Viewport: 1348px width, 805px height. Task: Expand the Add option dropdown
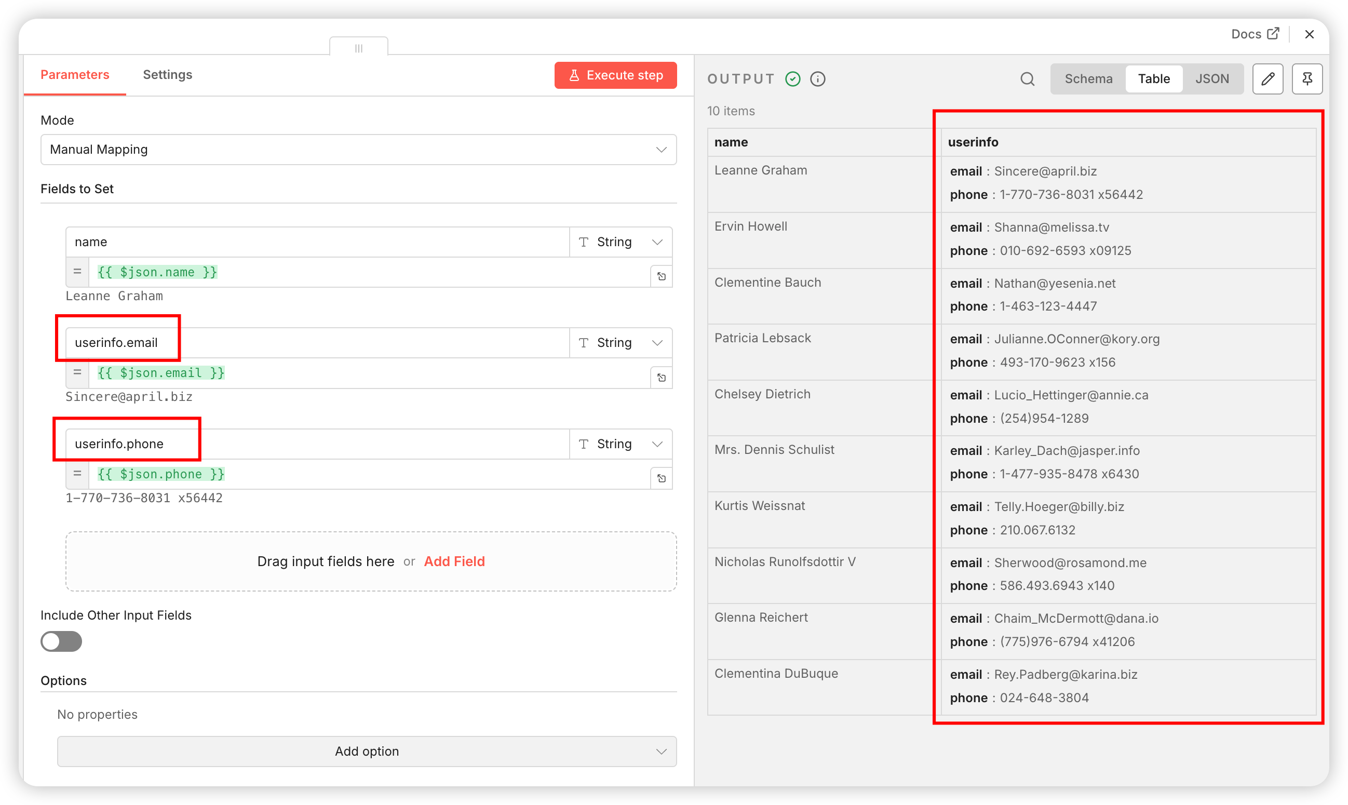[367, 752]
